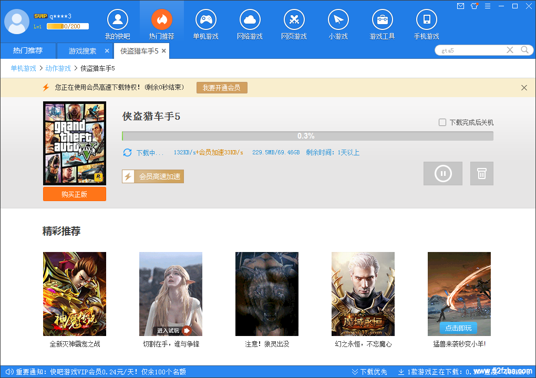536x378 pixels.
Task: Click the refresh icon beside 下载中
Action: coord(128,153)
